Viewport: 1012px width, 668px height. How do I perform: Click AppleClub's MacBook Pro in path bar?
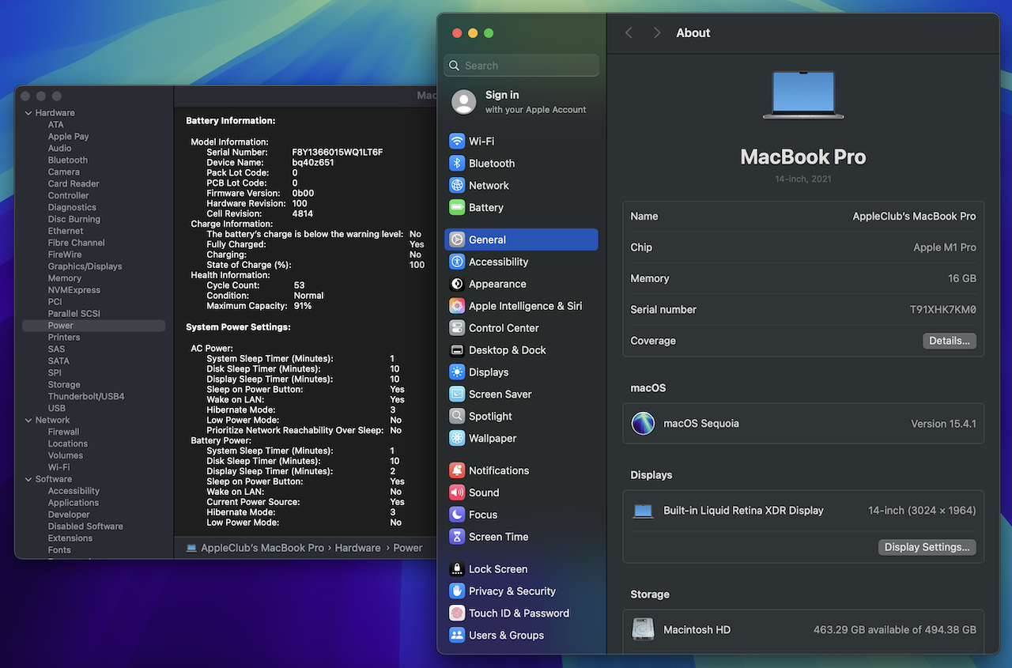(262, 548)
